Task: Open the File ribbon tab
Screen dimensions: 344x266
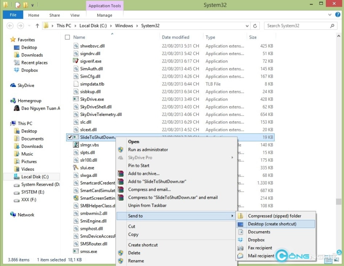Action: [13, 15]
